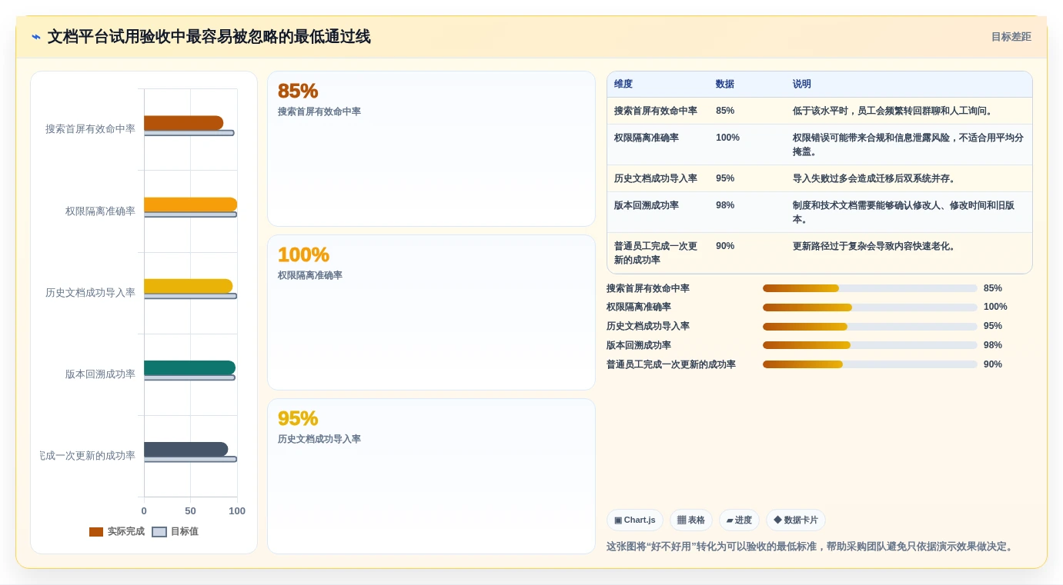Toggle the 实际完成 legend swatch
This screenshot has width=1063, height=585.
tap(96, 532)
